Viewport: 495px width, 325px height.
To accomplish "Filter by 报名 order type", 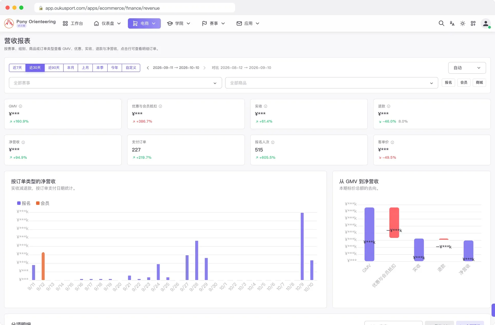I will coord(448,83).
